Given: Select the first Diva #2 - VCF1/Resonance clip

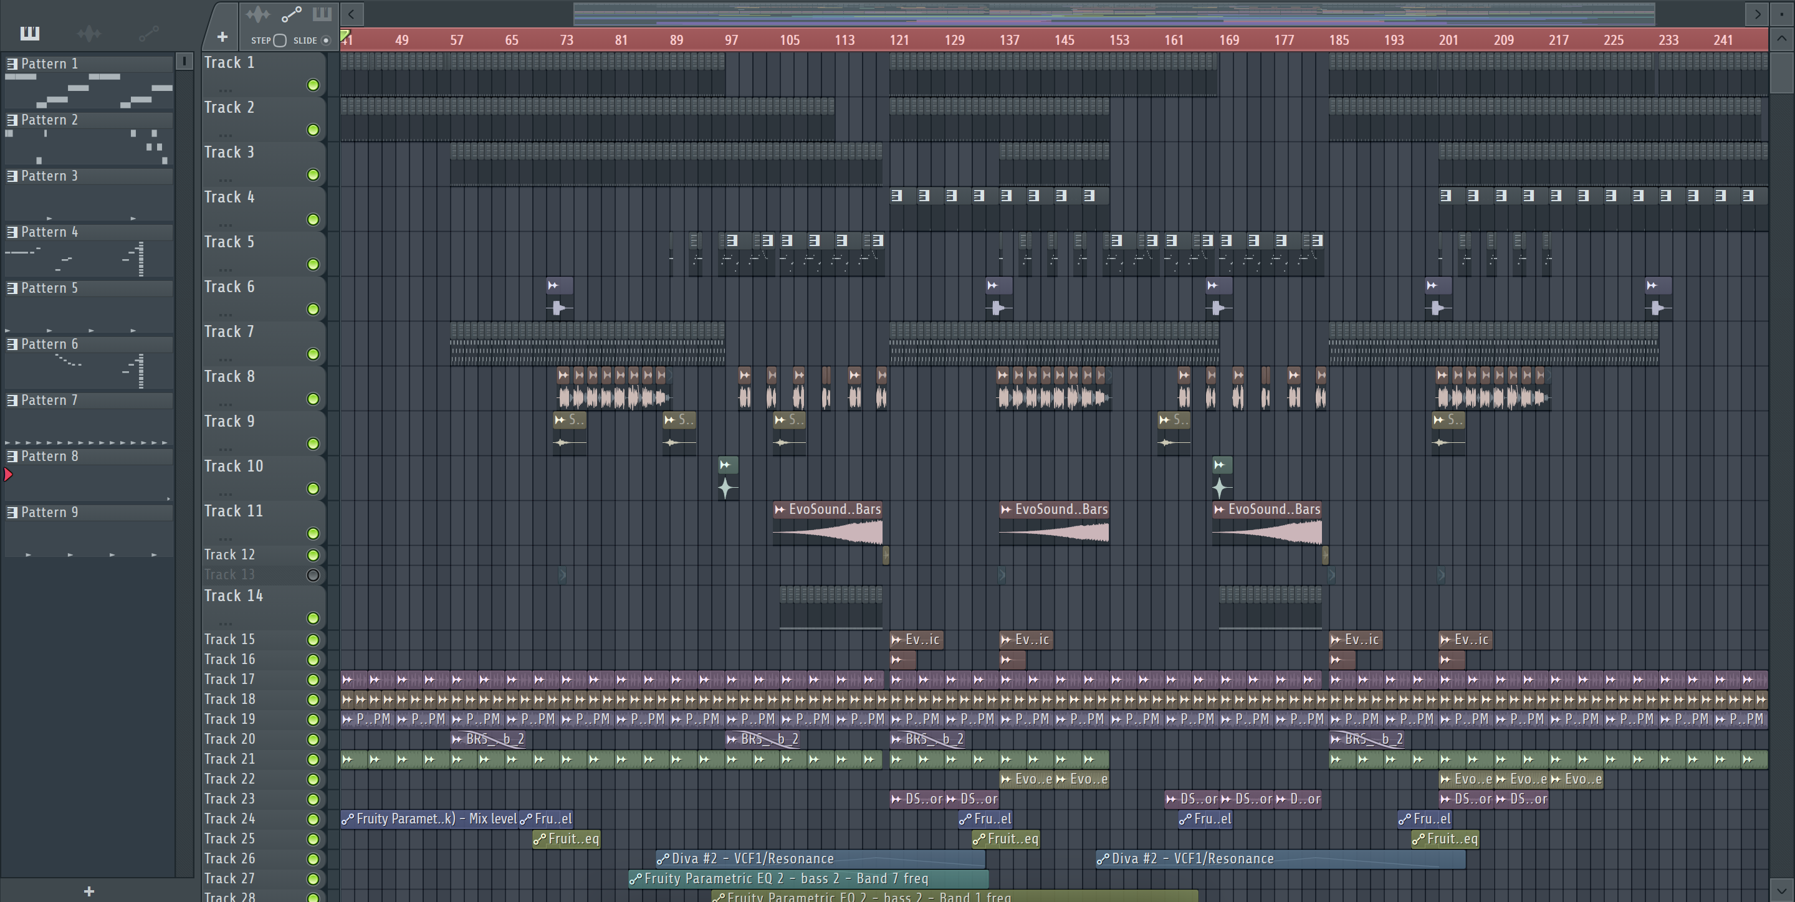Looking at the screenshot, I should click(x=821, y=860).
